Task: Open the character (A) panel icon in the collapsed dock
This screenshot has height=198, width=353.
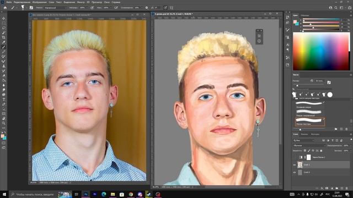Action: coord(288,45)
